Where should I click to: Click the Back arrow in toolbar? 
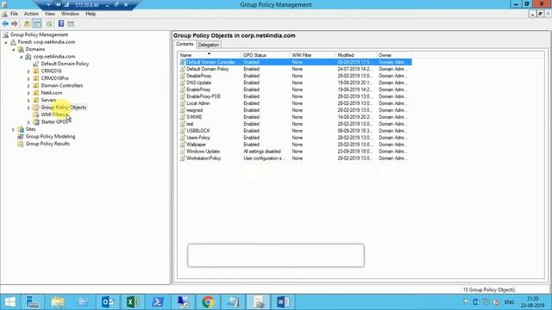[5, 23]
